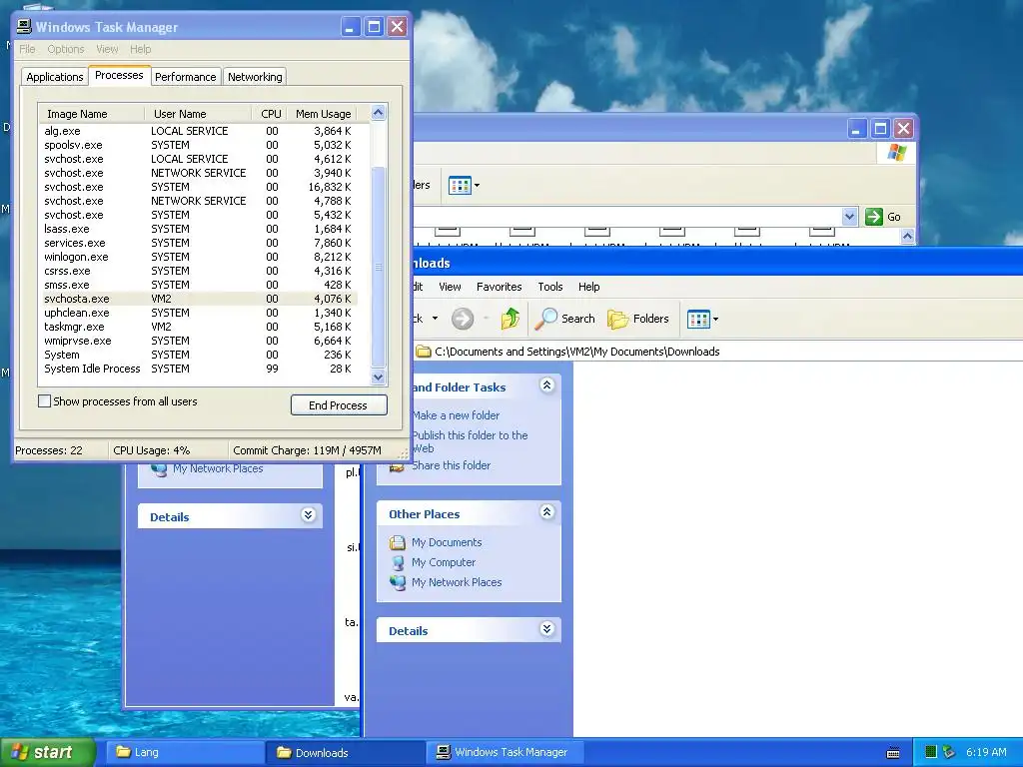The width and height of the screenshot is (1023, 767).
Task: Sort processes by Image Name column header
Action: (91, 114)
